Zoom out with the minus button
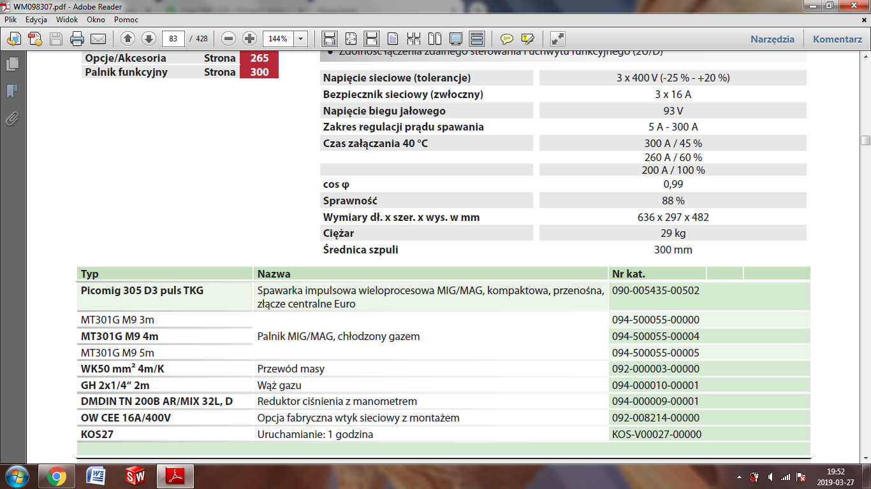The height and width of the screenshot is (489, 871). tap(229, 39)
